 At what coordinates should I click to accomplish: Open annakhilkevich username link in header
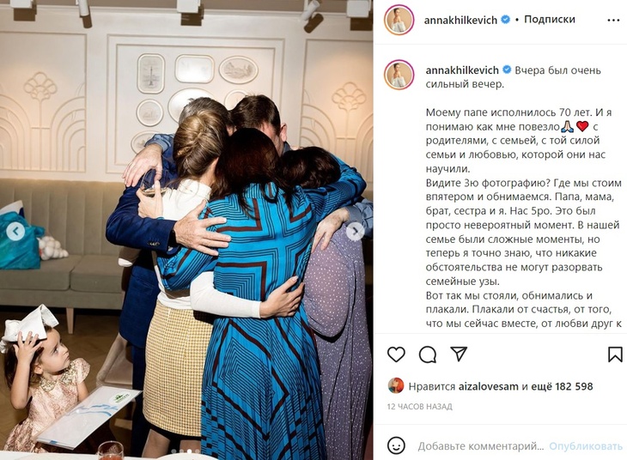(460, 20)
